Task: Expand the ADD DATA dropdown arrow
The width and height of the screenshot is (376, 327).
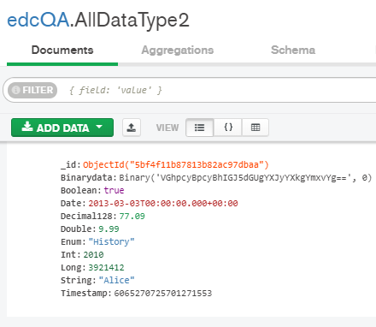Action: coord(99,127)
